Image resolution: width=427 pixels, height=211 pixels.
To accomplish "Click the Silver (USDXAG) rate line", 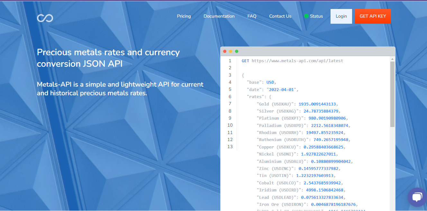I will tap(297, 111).
